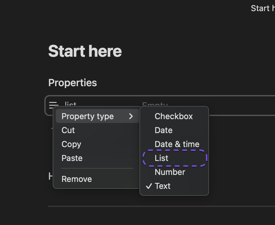Image resolution: width=275 pixels, height=225 pixels.
Task: Open the Property type menu entry
Action: (x=87, y=116)
